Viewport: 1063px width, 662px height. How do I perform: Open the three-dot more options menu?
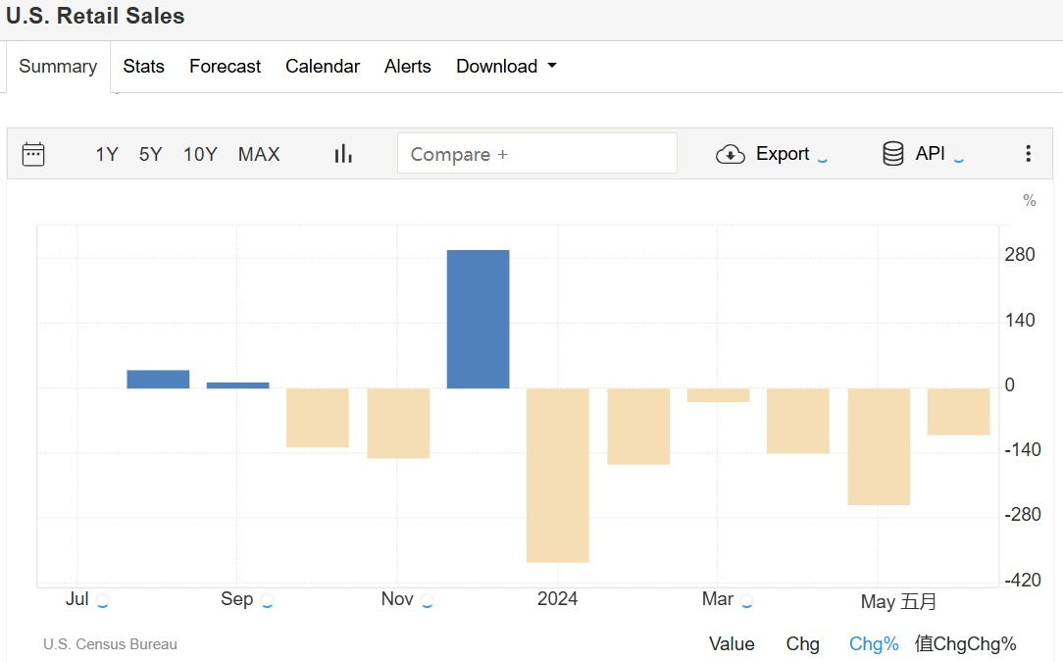point(1028,154)
